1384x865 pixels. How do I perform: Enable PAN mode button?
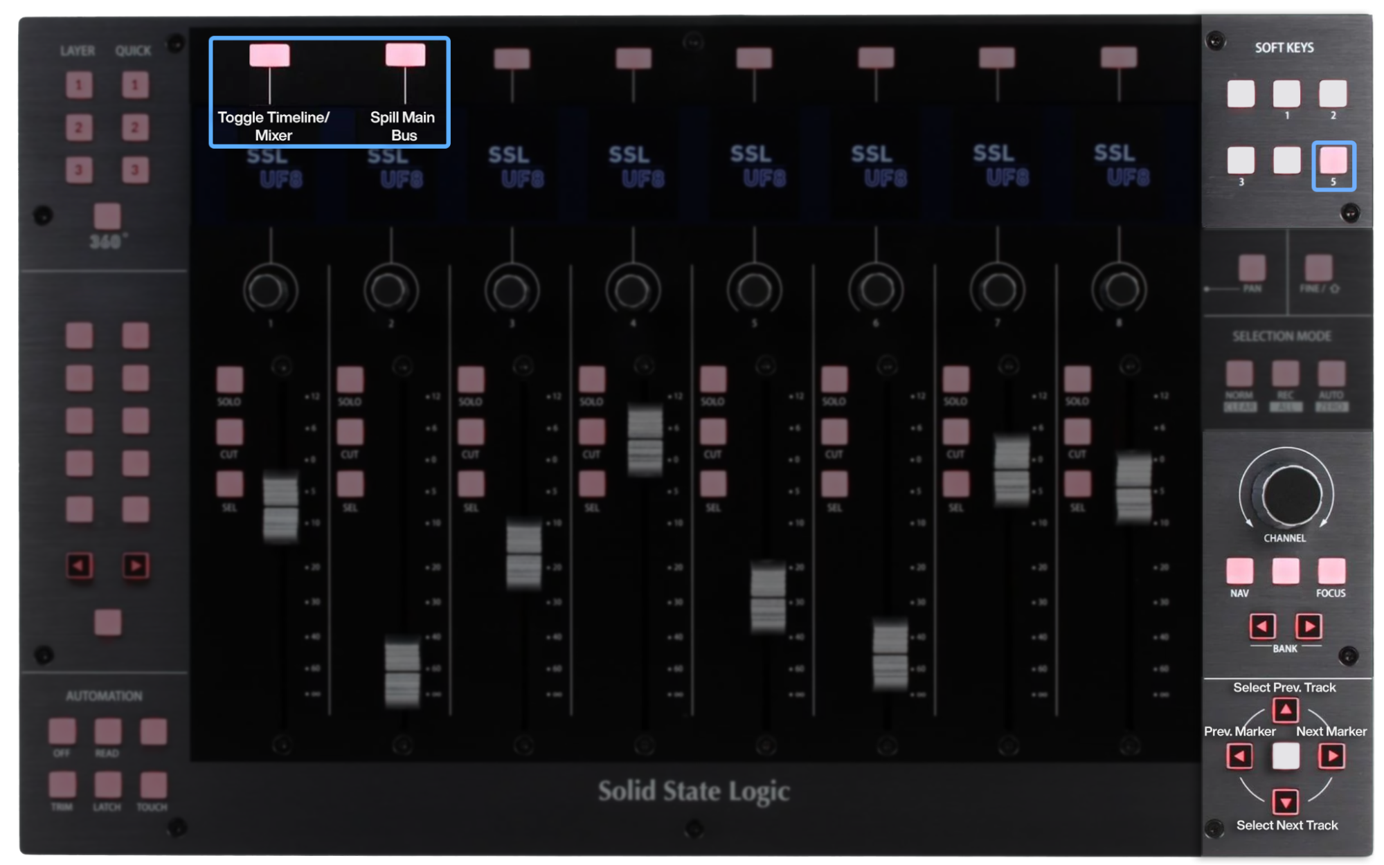point(1252,268)
